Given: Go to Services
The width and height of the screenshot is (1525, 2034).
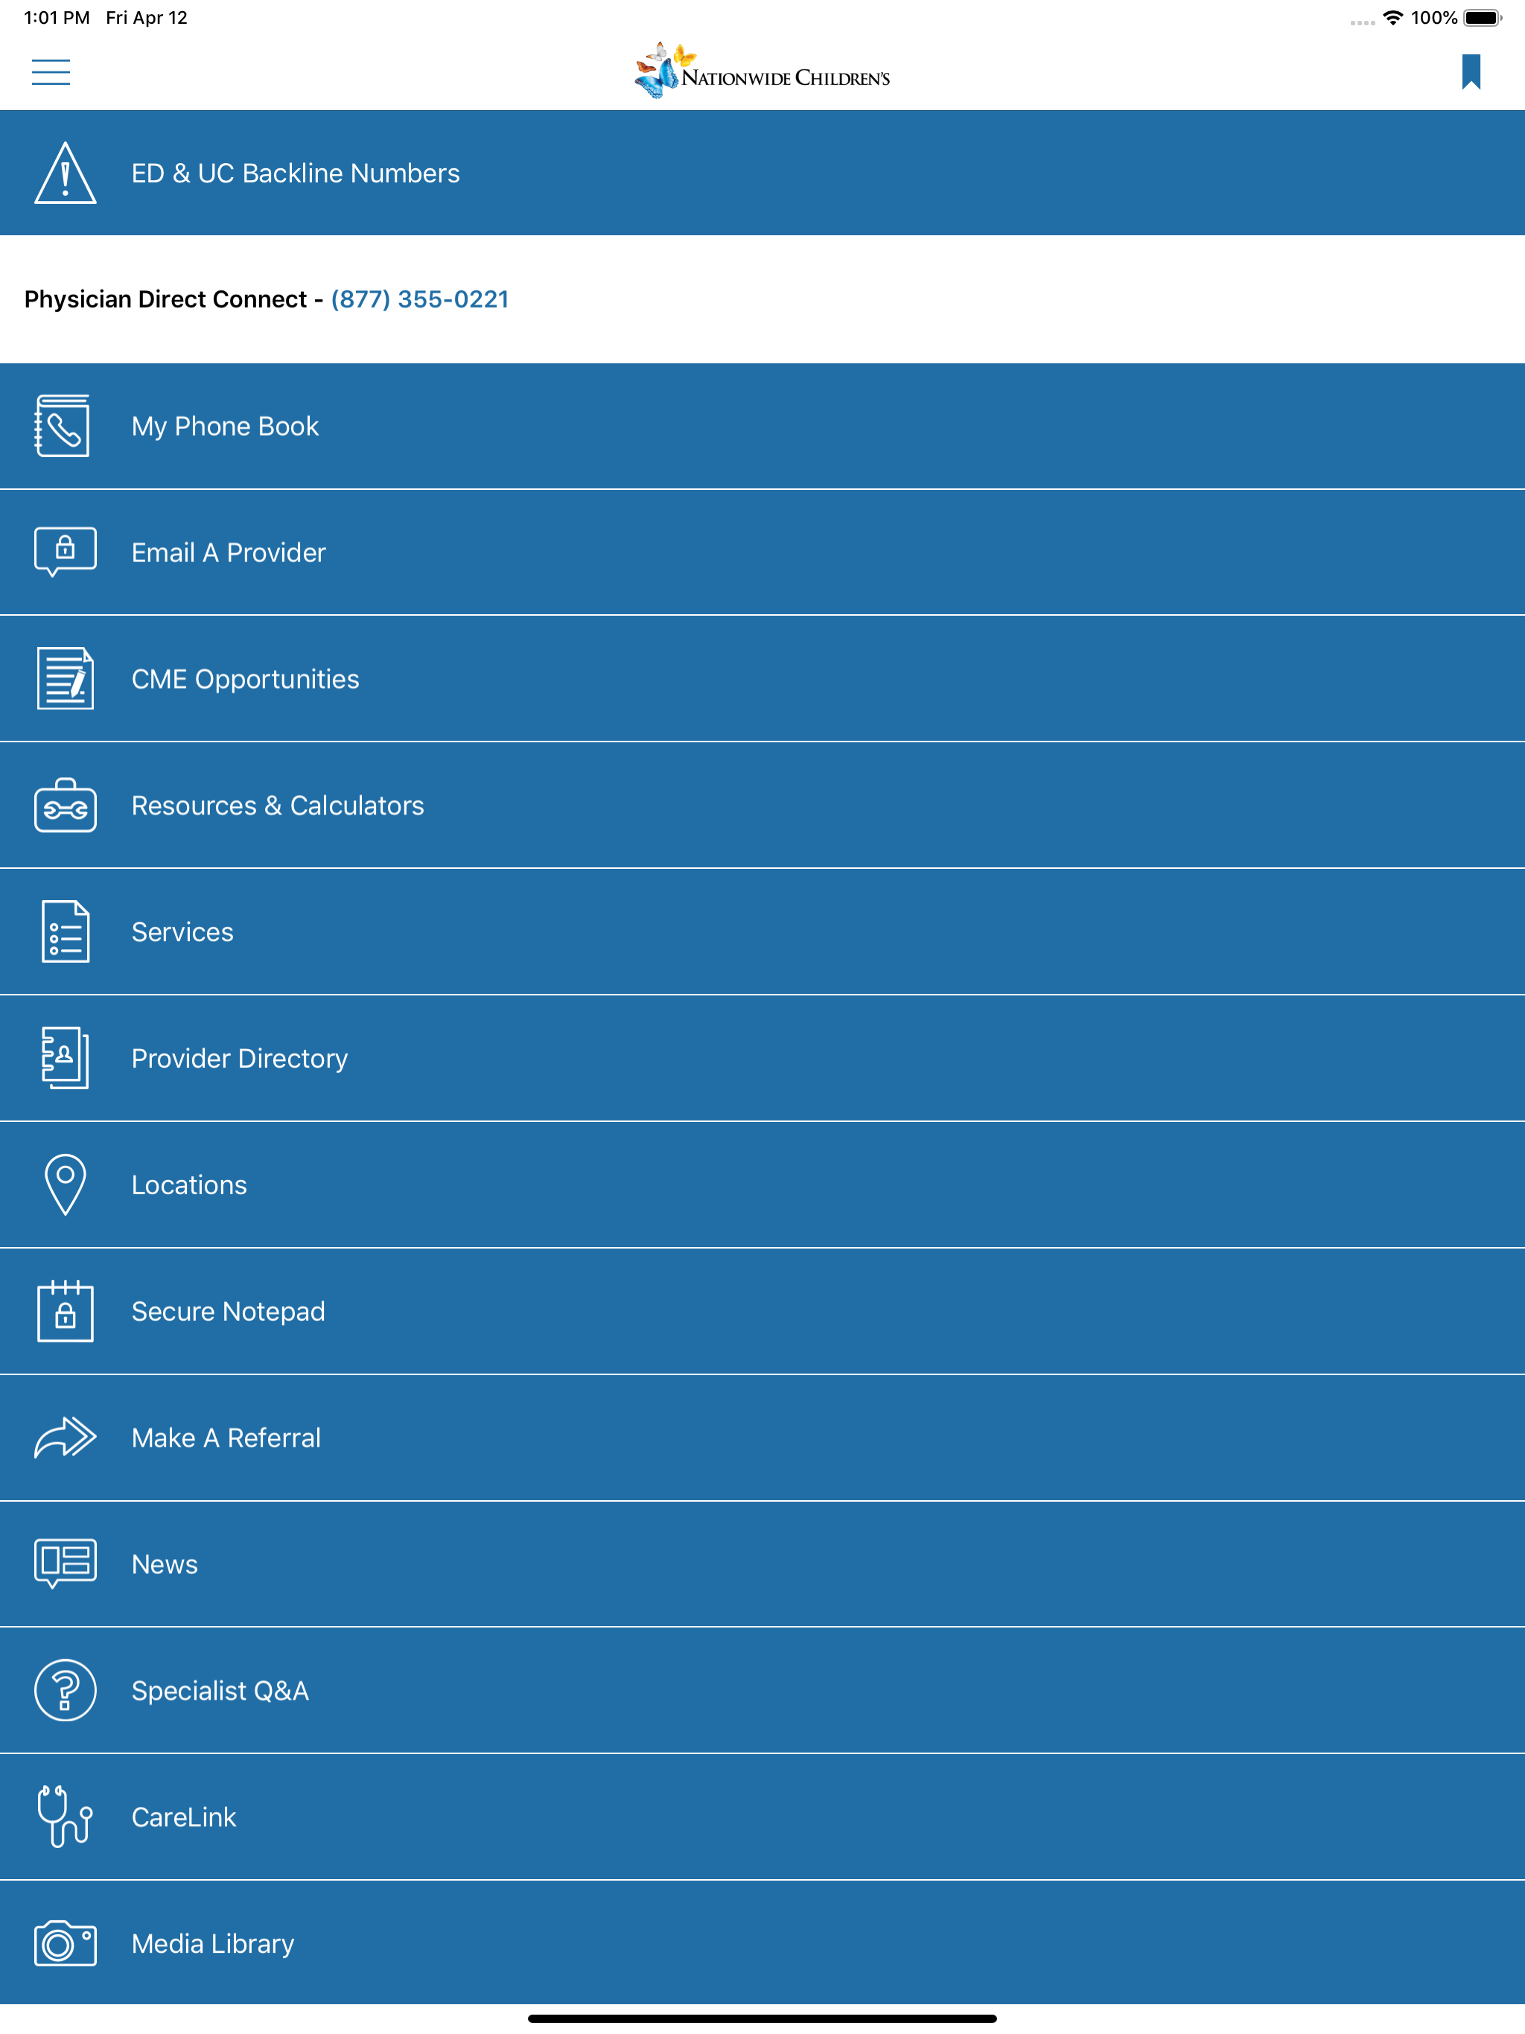Looking at the screenshot, I should click(762, 931).
